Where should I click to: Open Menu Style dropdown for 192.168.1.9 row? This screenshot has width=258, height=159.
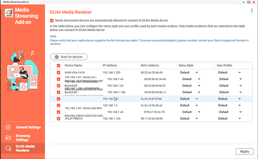coord(189,106)
